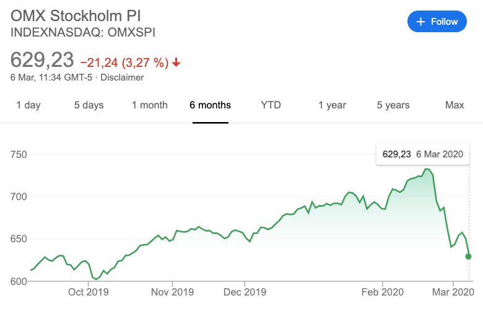
Task: Click the plus icon in Follow button
Action: coord(421,22)
